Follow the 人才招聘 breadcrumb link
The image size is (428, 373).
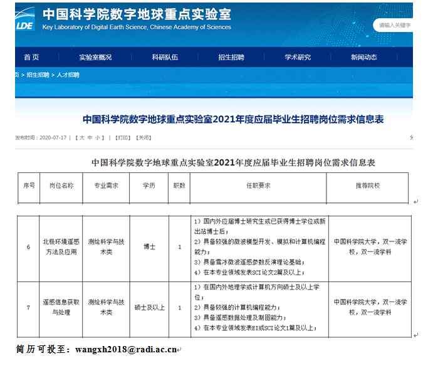coord(68,75)
